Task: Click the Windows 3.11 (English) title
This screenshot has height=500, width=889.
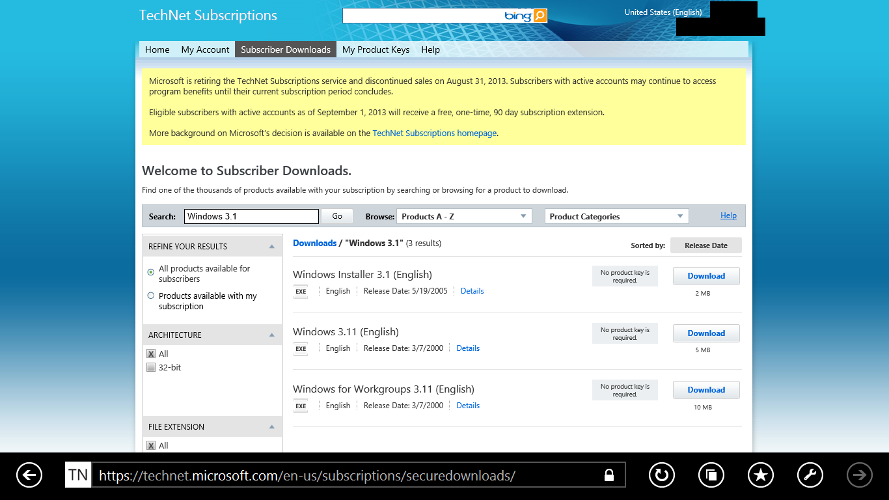Action: click(346, 332)
